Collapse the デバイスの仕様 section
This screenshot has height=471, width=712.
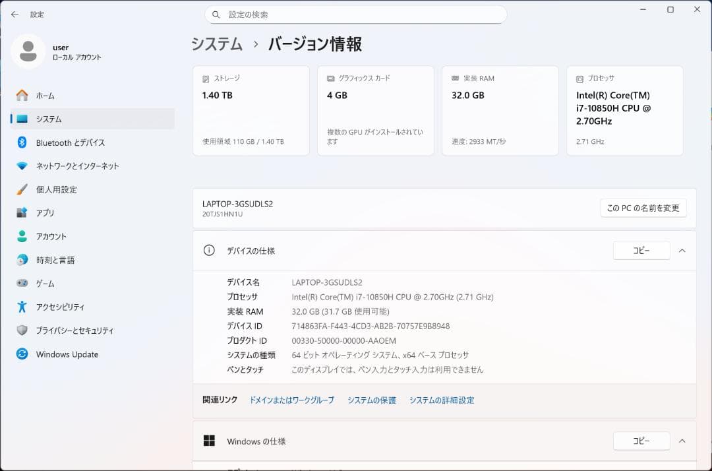click(x=682, y=251)
